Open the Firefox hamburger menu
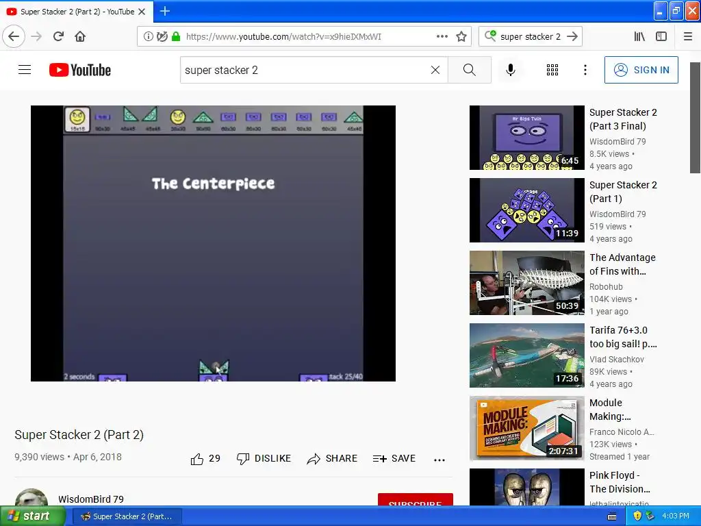Screen dimensions: 701x526 688,36
